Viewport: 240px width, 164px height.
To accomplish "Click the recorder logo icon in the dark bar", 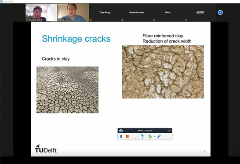I will click(121, 131).
